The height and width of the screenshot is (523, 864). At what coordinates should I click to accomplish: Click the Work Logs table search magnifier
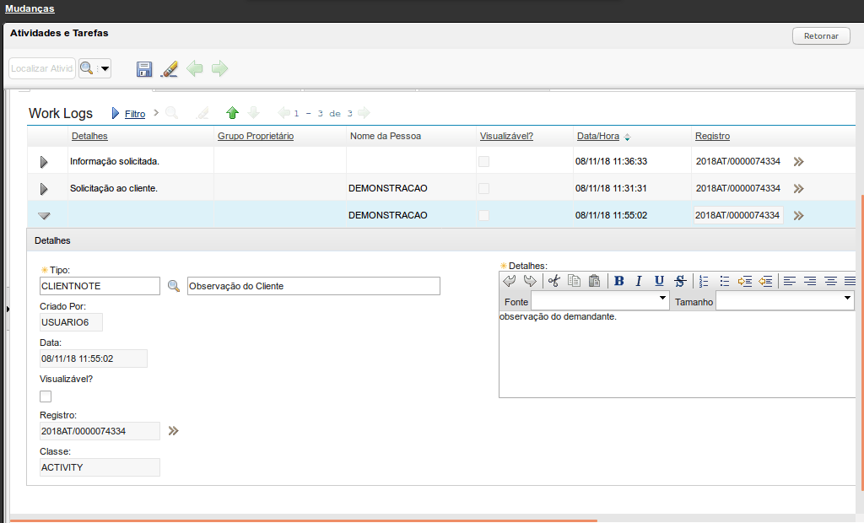[172, 113]
